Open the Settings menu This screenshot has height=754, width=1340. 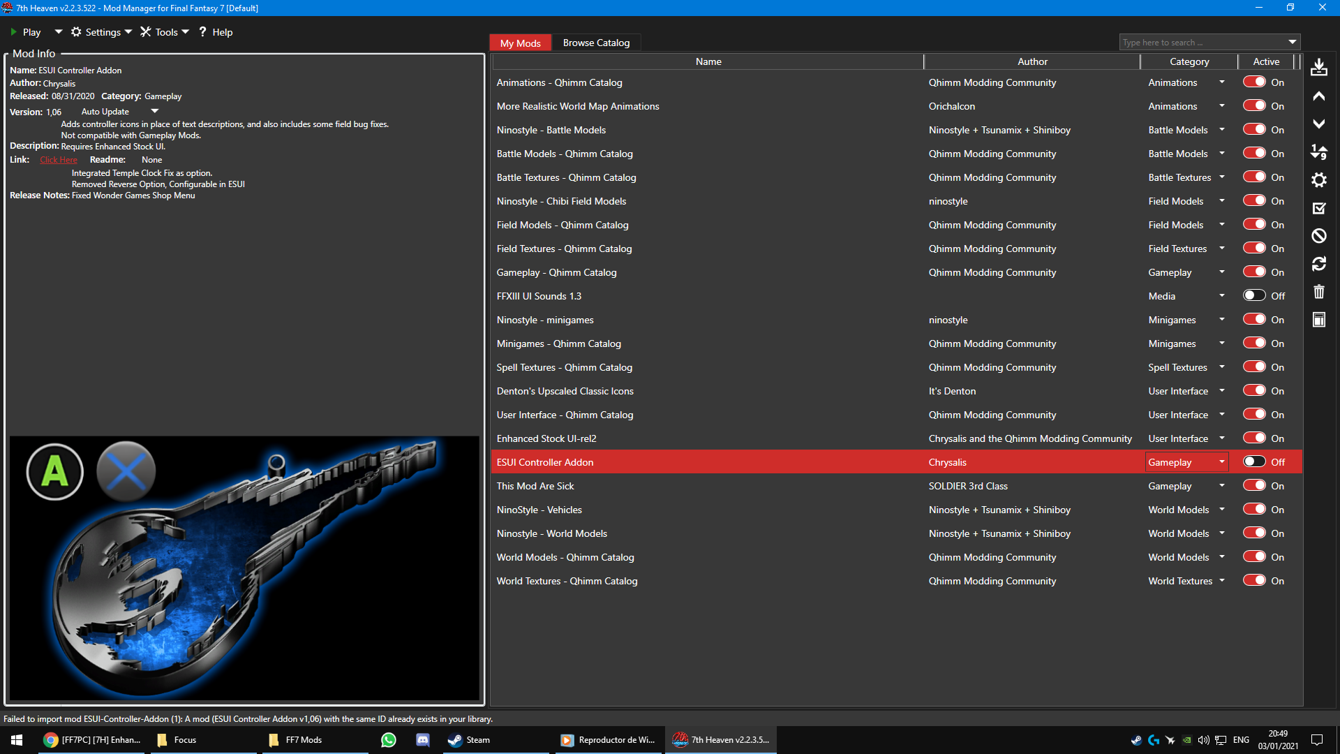[101, 32]
